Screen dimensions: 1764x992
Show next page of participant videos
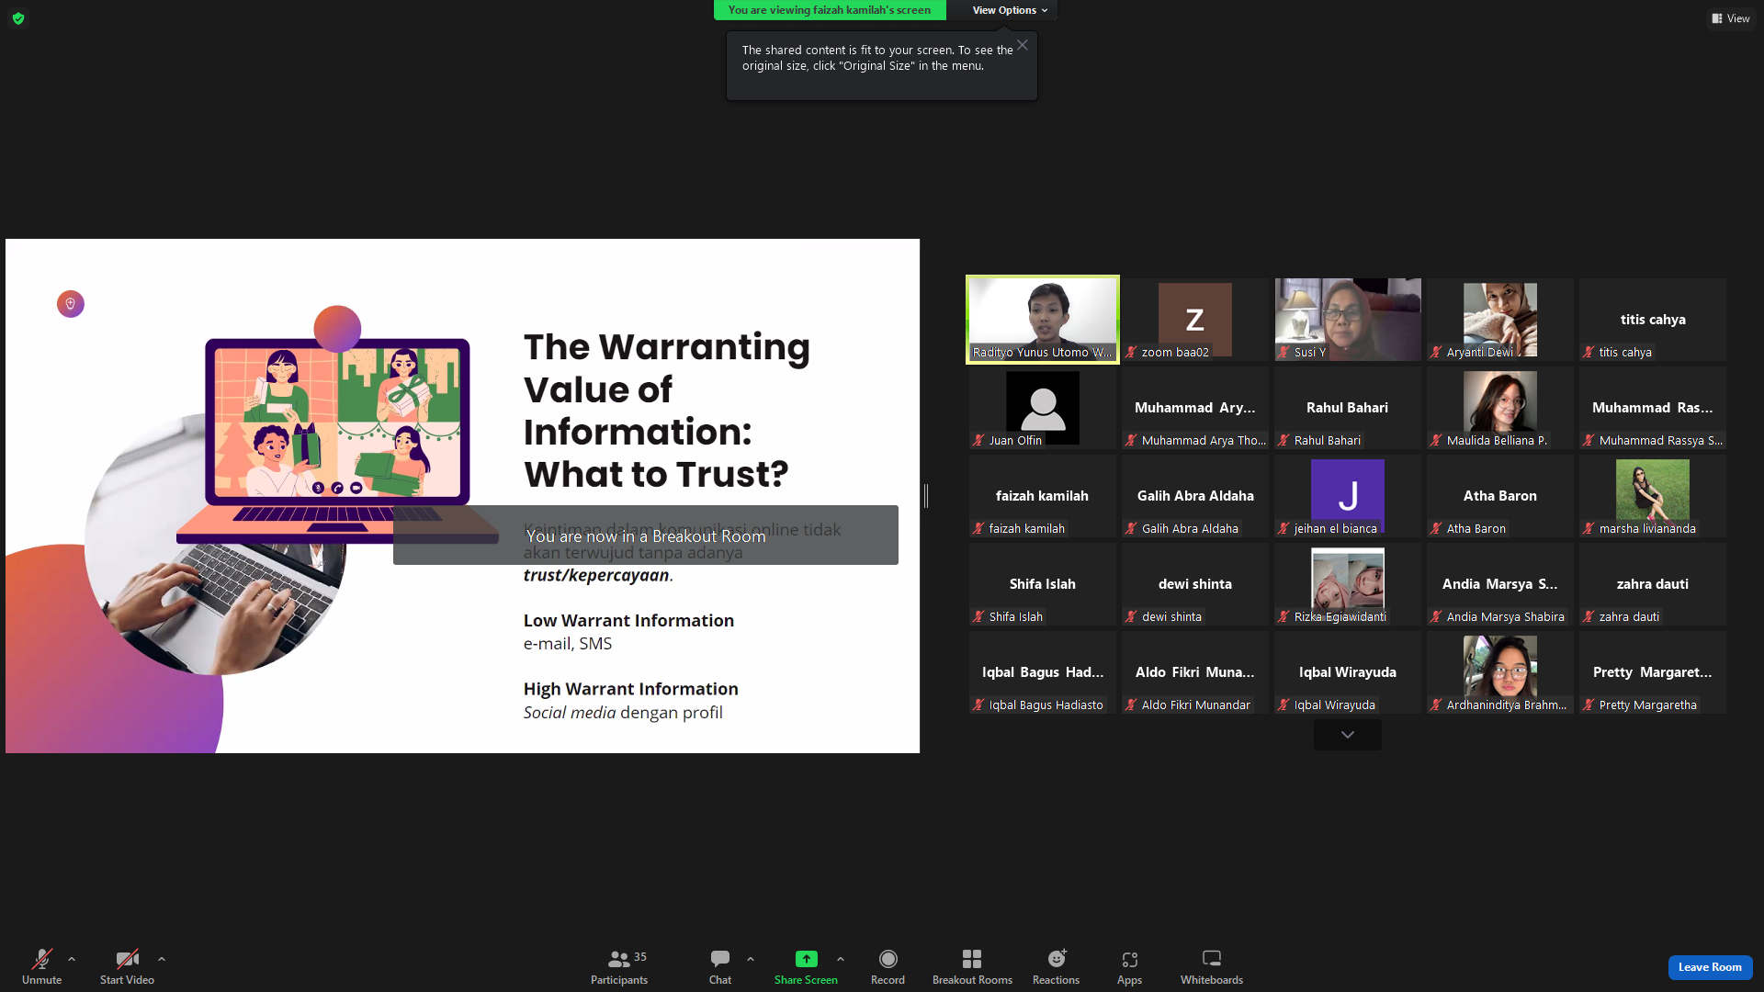coord(1348,735)
